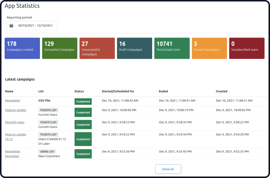The width and height of the screenshot is (270, 178).
Task: Open the Paused Campaigns orange card
Action: (x=209, y=48)
